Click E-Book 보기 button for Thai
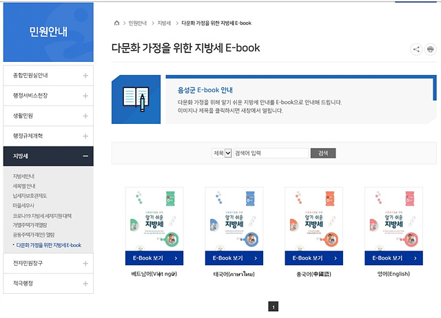 (234, 258)
